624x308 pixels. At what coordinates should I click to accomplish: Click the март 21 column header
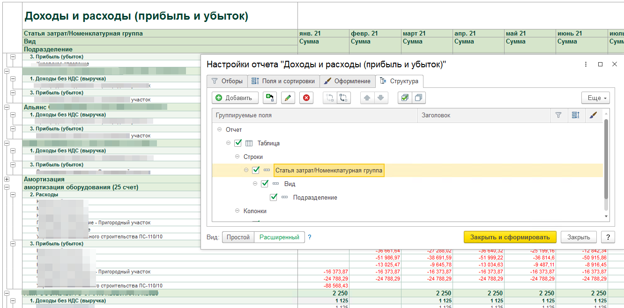(427, 34)
